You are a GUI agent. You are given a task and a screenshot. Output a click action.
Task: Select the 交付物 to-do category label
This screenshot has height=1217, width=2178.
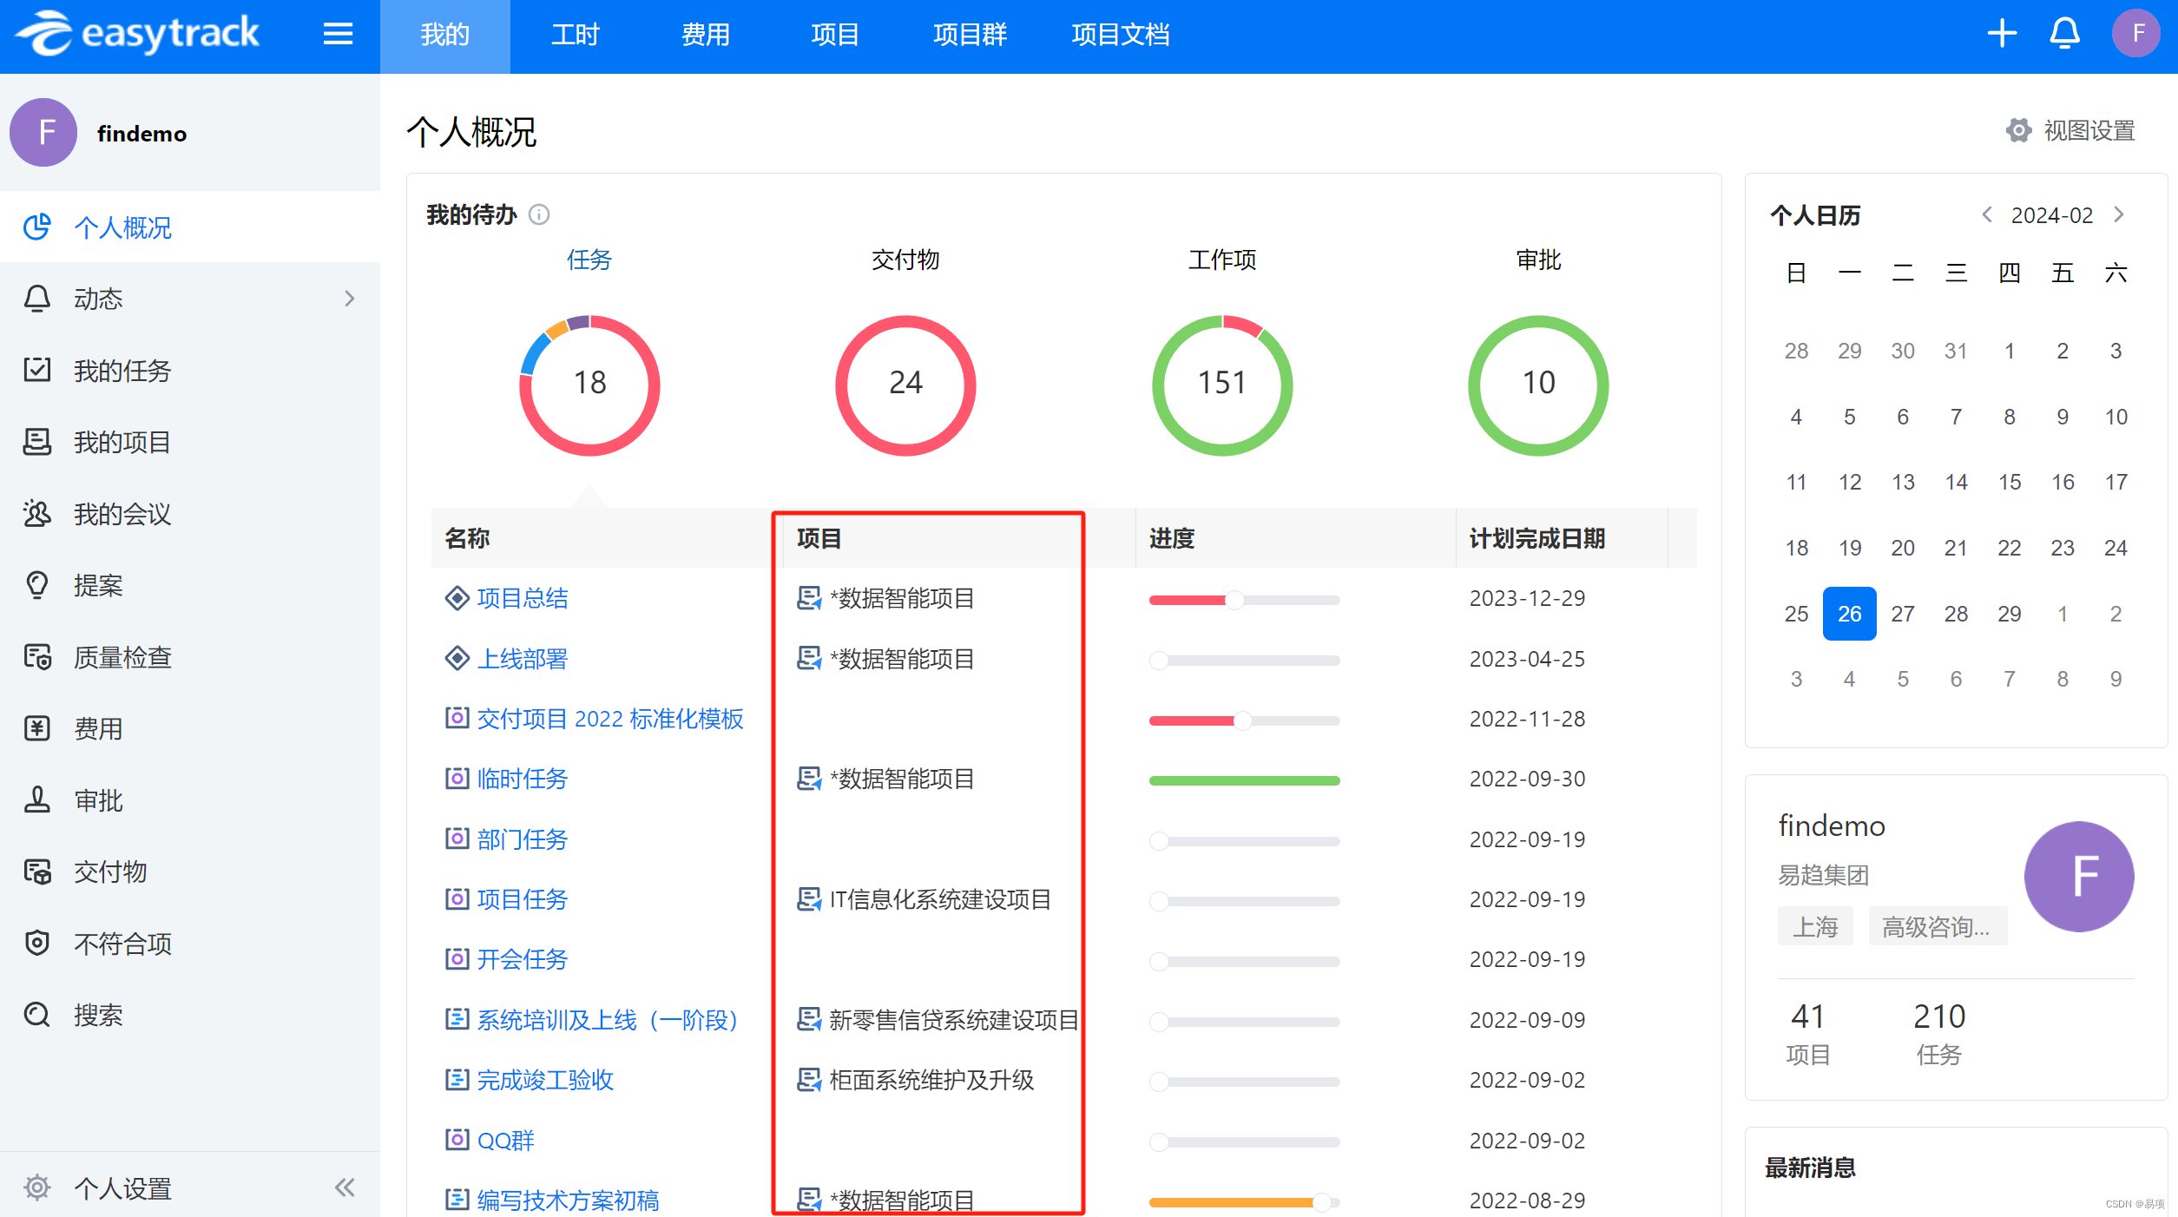(x=905, y=260)
